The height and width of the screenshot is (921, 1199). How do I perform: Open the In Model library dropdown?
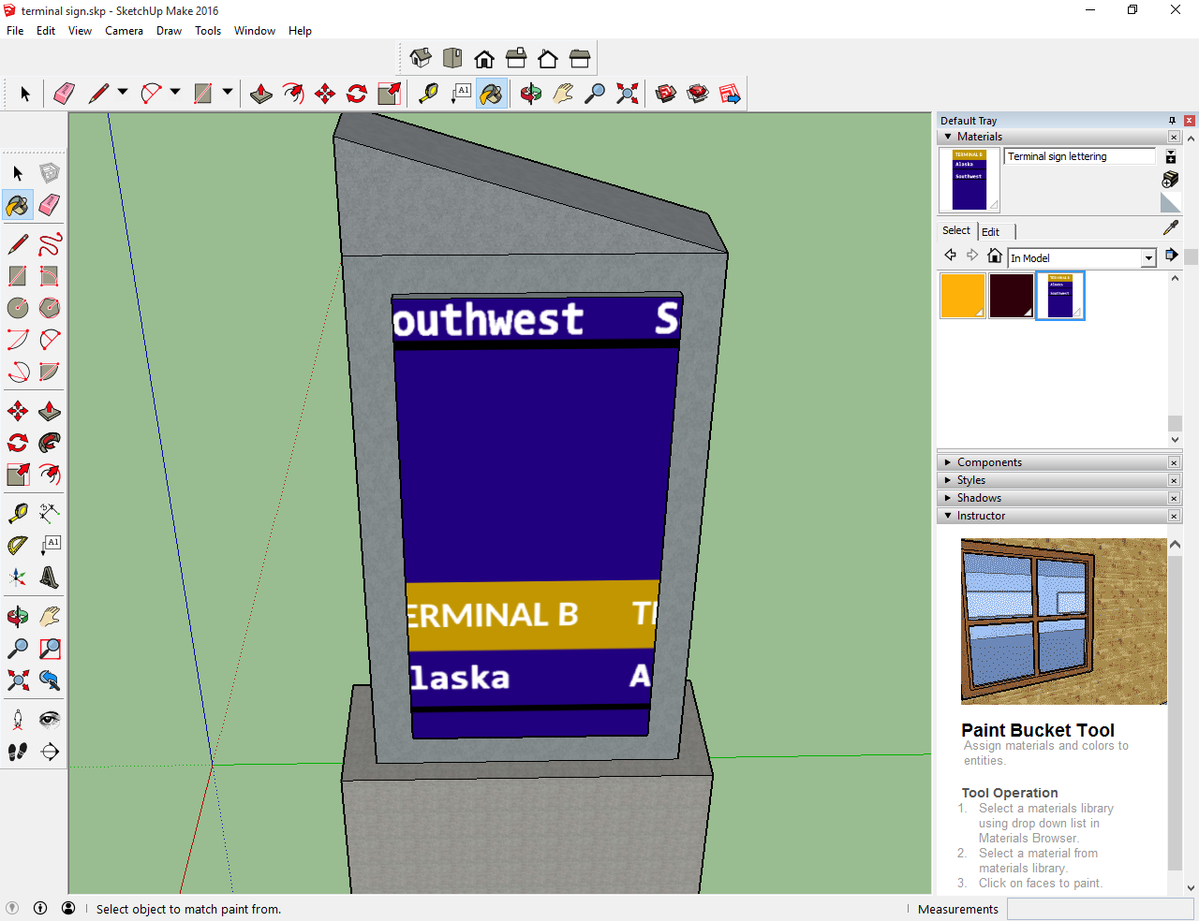(x=1148, y=258)
